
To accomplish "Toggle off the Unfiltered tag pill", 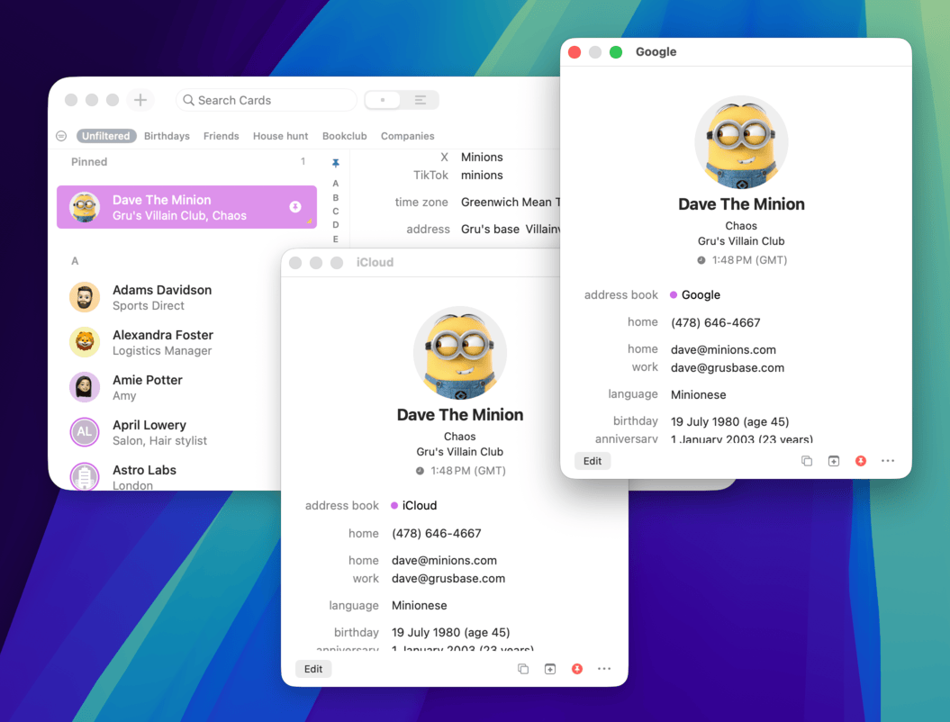I will 105,135.
